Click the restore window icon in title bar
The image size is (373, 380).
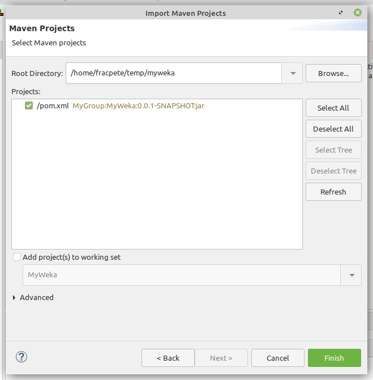341,12
